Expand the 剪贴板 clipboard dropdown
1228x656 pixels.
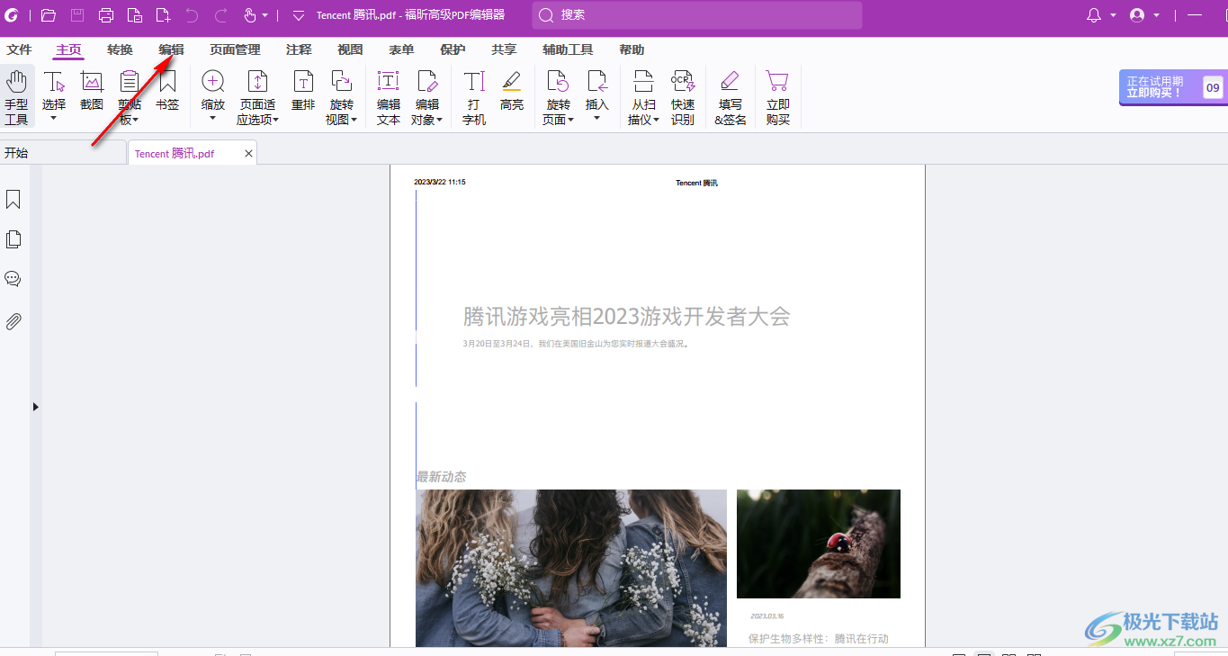[136, 120]
